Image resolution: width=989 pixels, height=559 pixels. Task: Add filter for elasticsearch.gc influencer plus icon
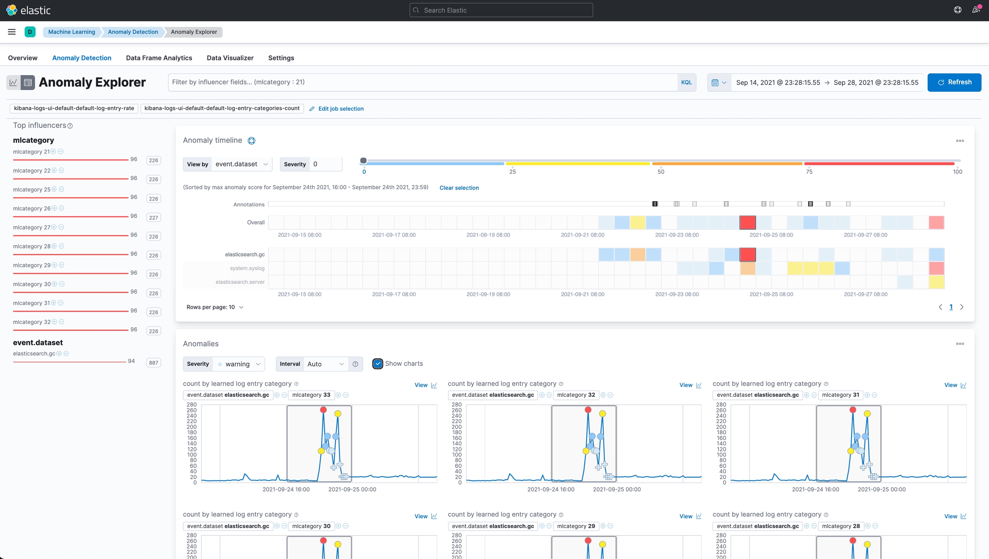click(x=59, y=354)
